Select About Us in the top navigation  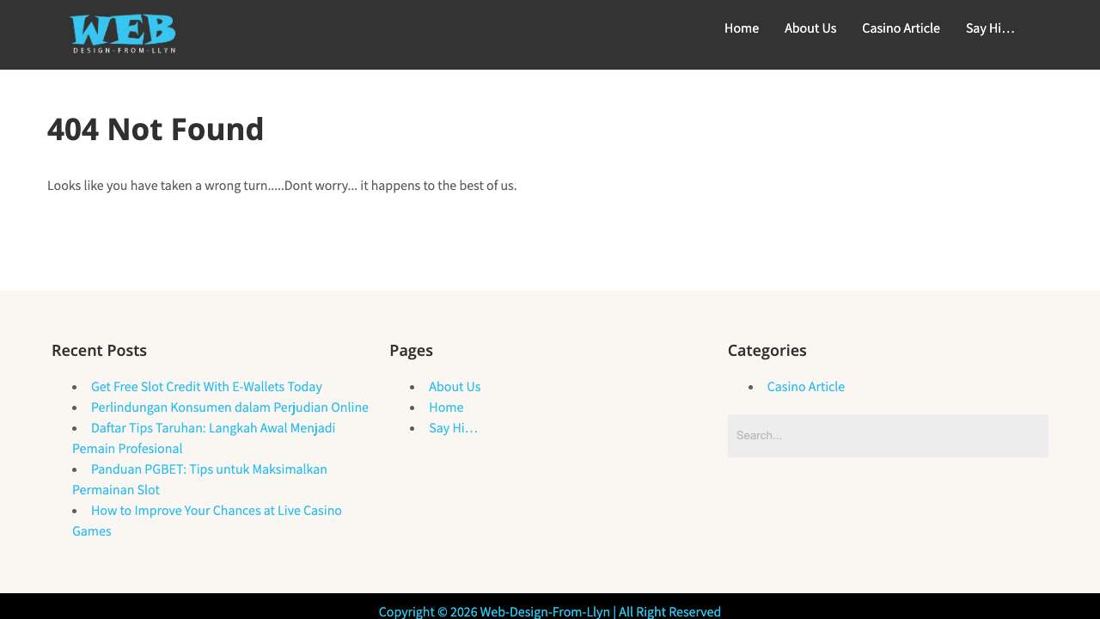[810, 28]
